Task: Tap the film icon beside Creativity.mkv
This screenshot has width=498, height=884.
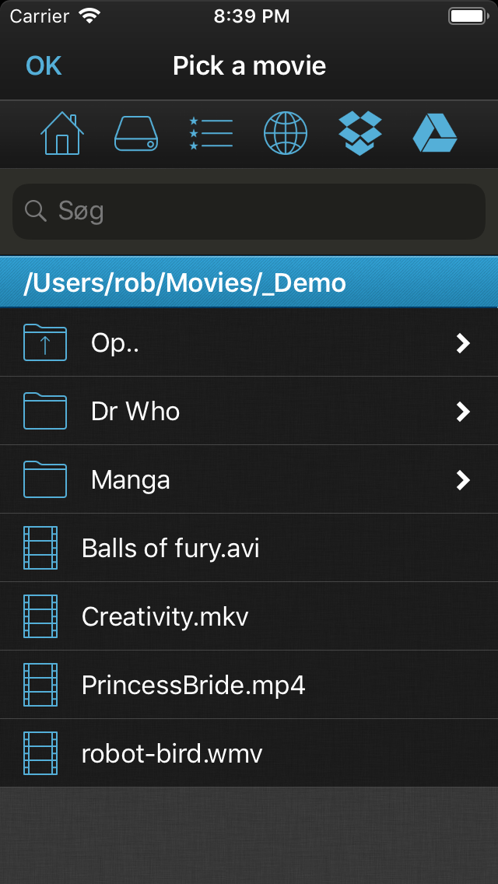Action: [x=40, y=617]
